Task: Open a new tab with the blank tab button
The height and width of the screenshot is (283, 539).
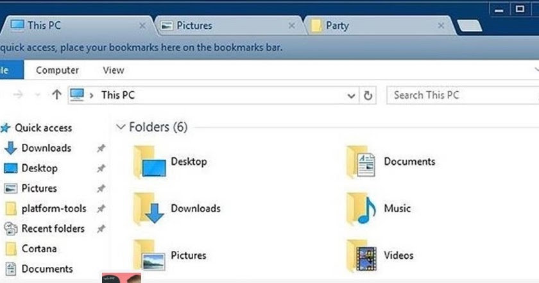Action: point(469,26)
